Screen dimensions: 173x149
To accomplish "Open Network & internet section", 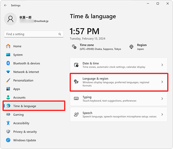I will pyautogui.click(x=34, y=72).
